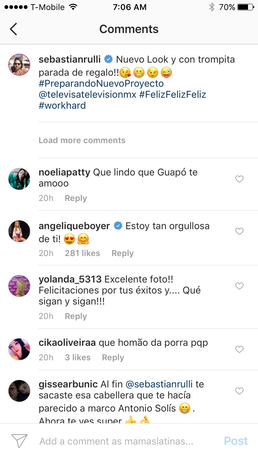Viewport: 258px width, 459px height.
Task: Like cikaoliveiraa's comment heart icon
Action: 239,349
